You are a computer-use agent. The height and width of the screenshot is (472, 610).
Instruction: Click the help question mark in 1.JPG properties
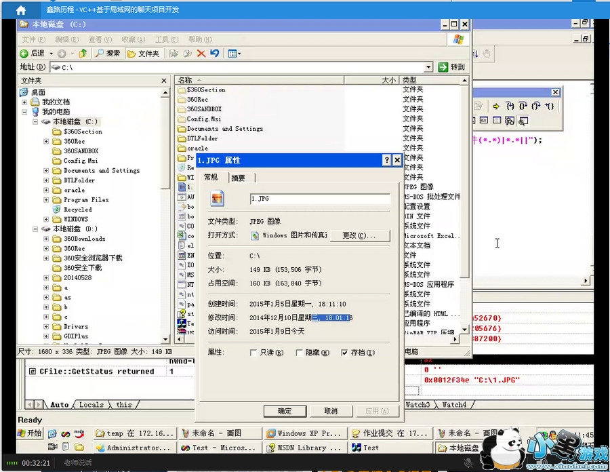pos(386,161)
